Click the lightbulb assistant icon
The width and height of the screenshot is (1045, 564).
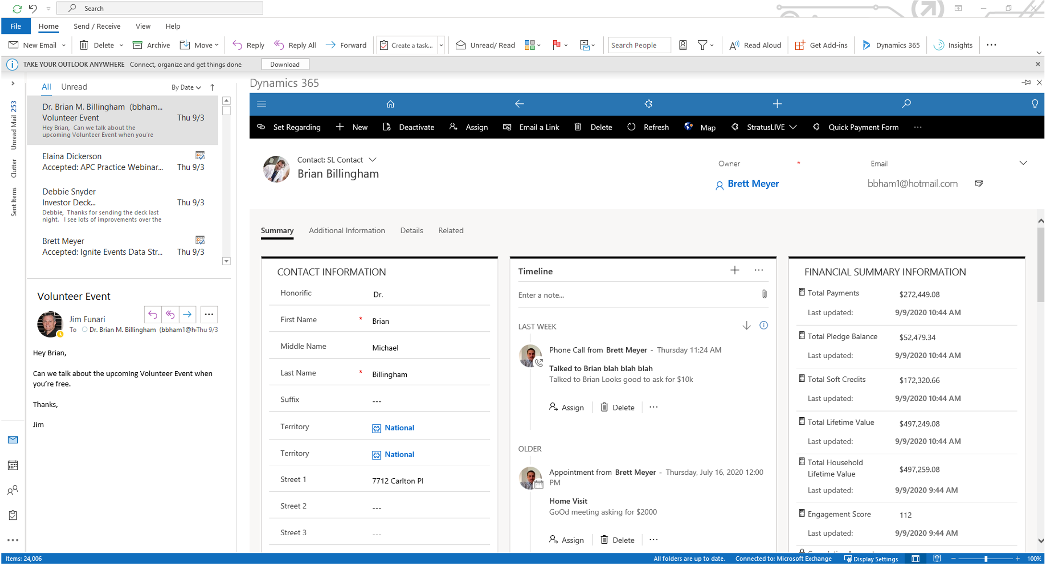coord(1034,104)
